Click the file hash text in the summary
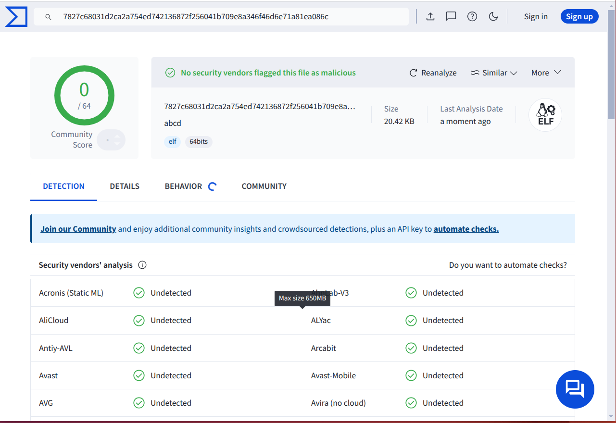Viewport: 616px width, 423px height. pyautogui.click(x=260, y=107)
